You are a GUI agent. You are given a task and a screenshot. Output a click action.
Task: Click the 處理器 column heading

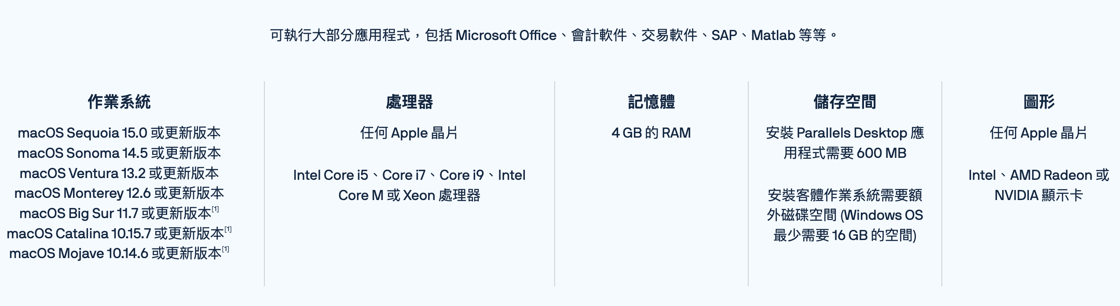(x=409, y=102)
